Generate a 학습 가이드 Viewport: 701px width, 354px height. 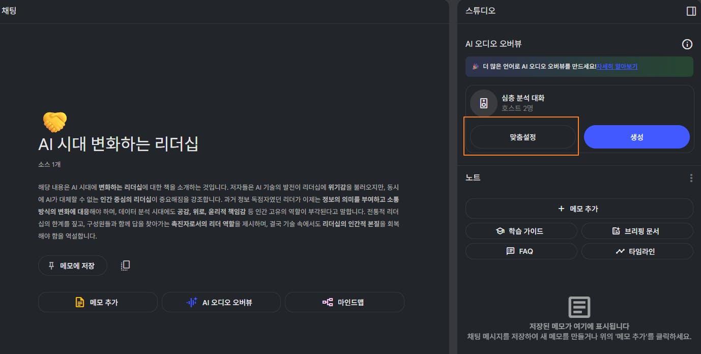521,231
